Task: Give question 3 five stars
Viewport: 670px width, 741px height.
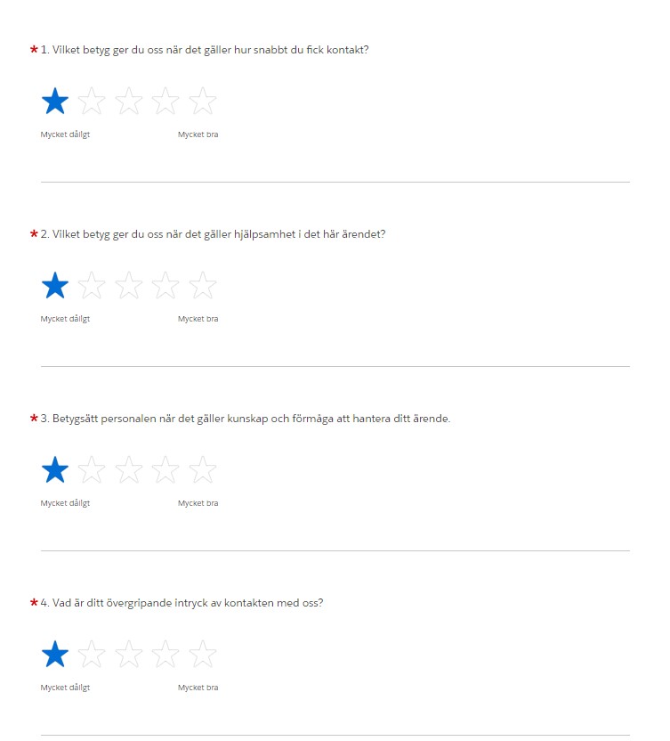Action: [203, 469]
